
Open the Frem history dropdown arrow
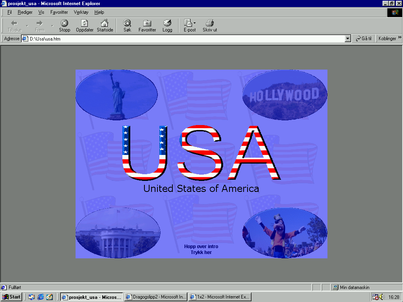(x=52, y=26)
